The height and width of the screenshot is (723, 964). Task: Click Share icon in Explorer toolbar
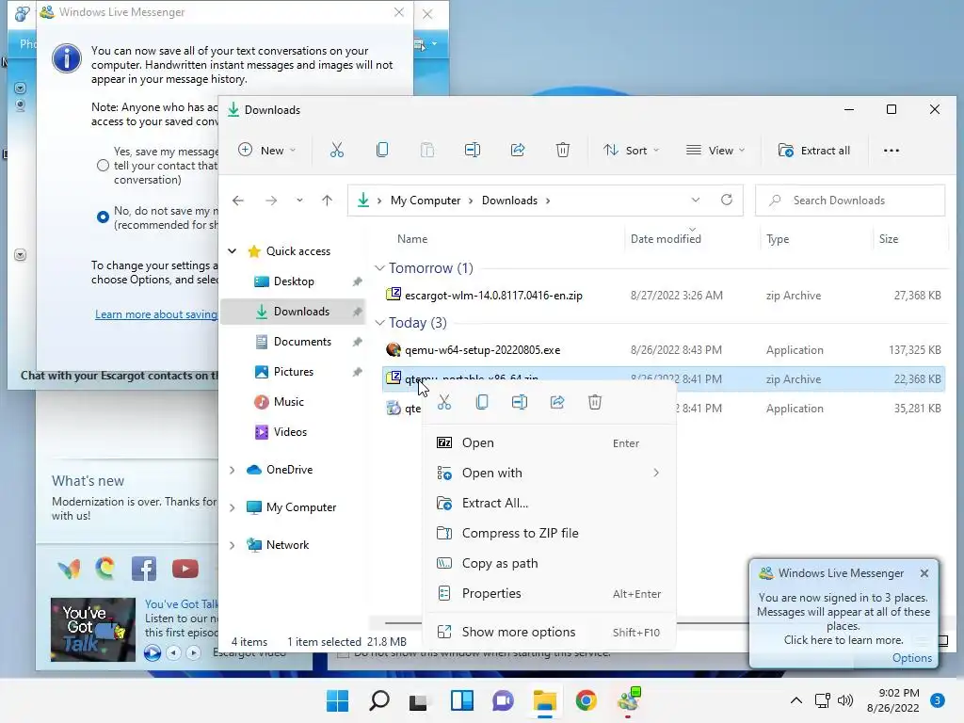tap(518, 150)
